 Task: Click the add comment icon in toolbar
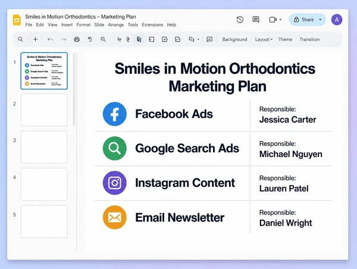pyautogui.click(x=209, y=39)
